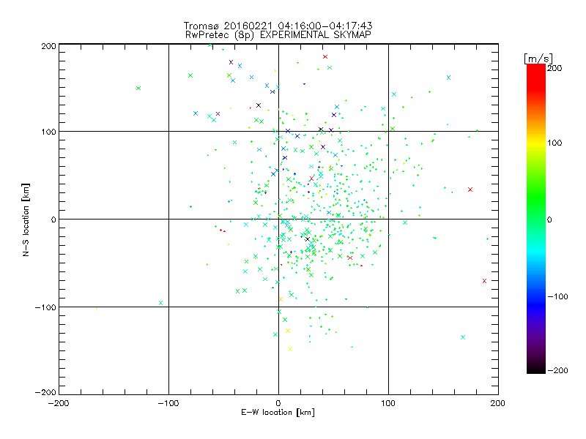Click the colorbar tick label "100"
586x439 pixels.
pyautogui.click(x=555, y=143)
